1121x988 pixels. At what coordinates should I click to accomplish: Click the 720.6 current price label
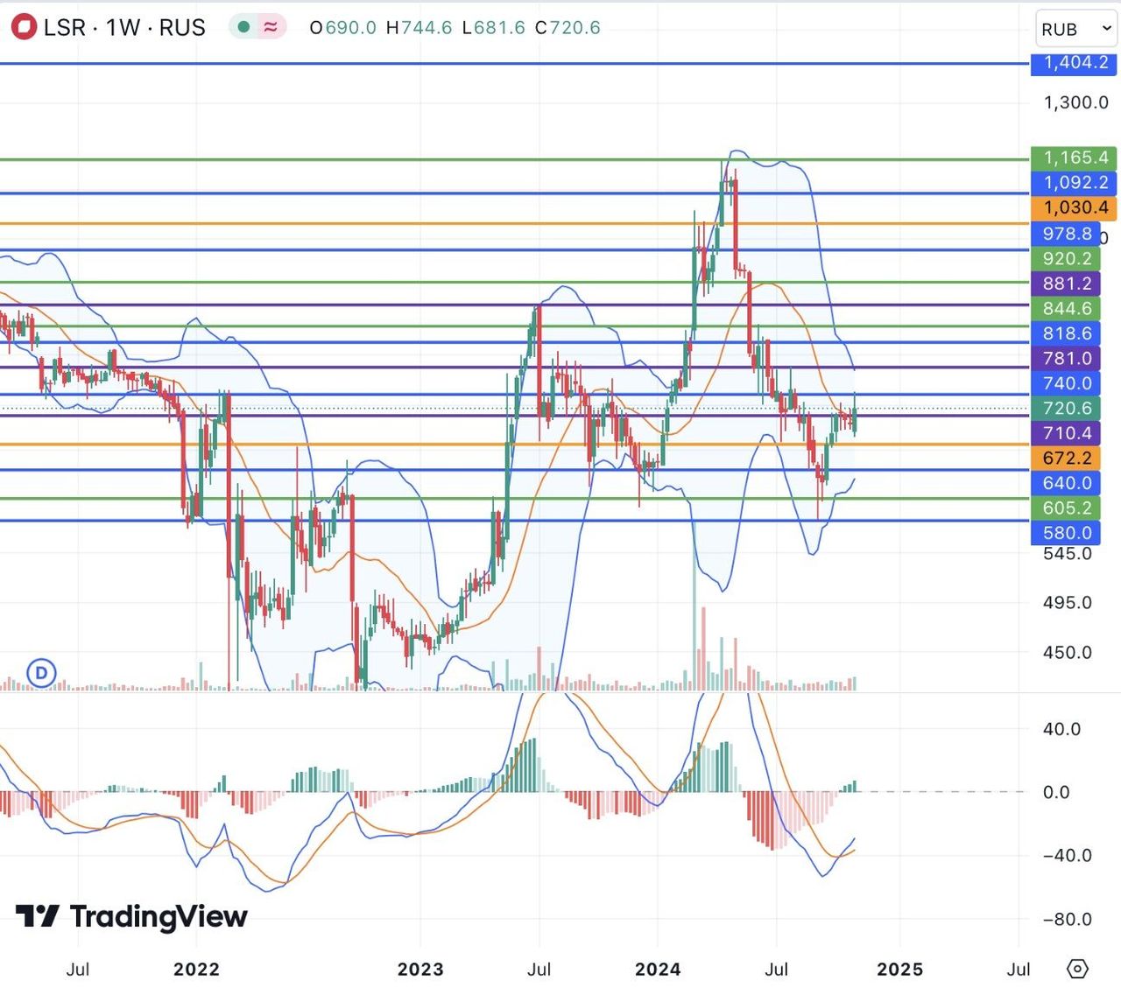point(1066,408)
